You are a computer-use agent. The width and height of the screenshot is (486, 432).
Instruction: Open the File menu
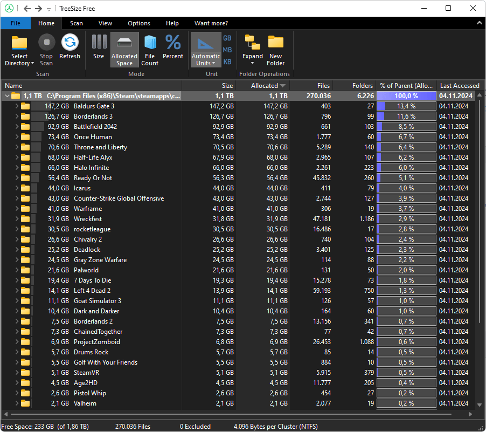click(x=16, y=23)
